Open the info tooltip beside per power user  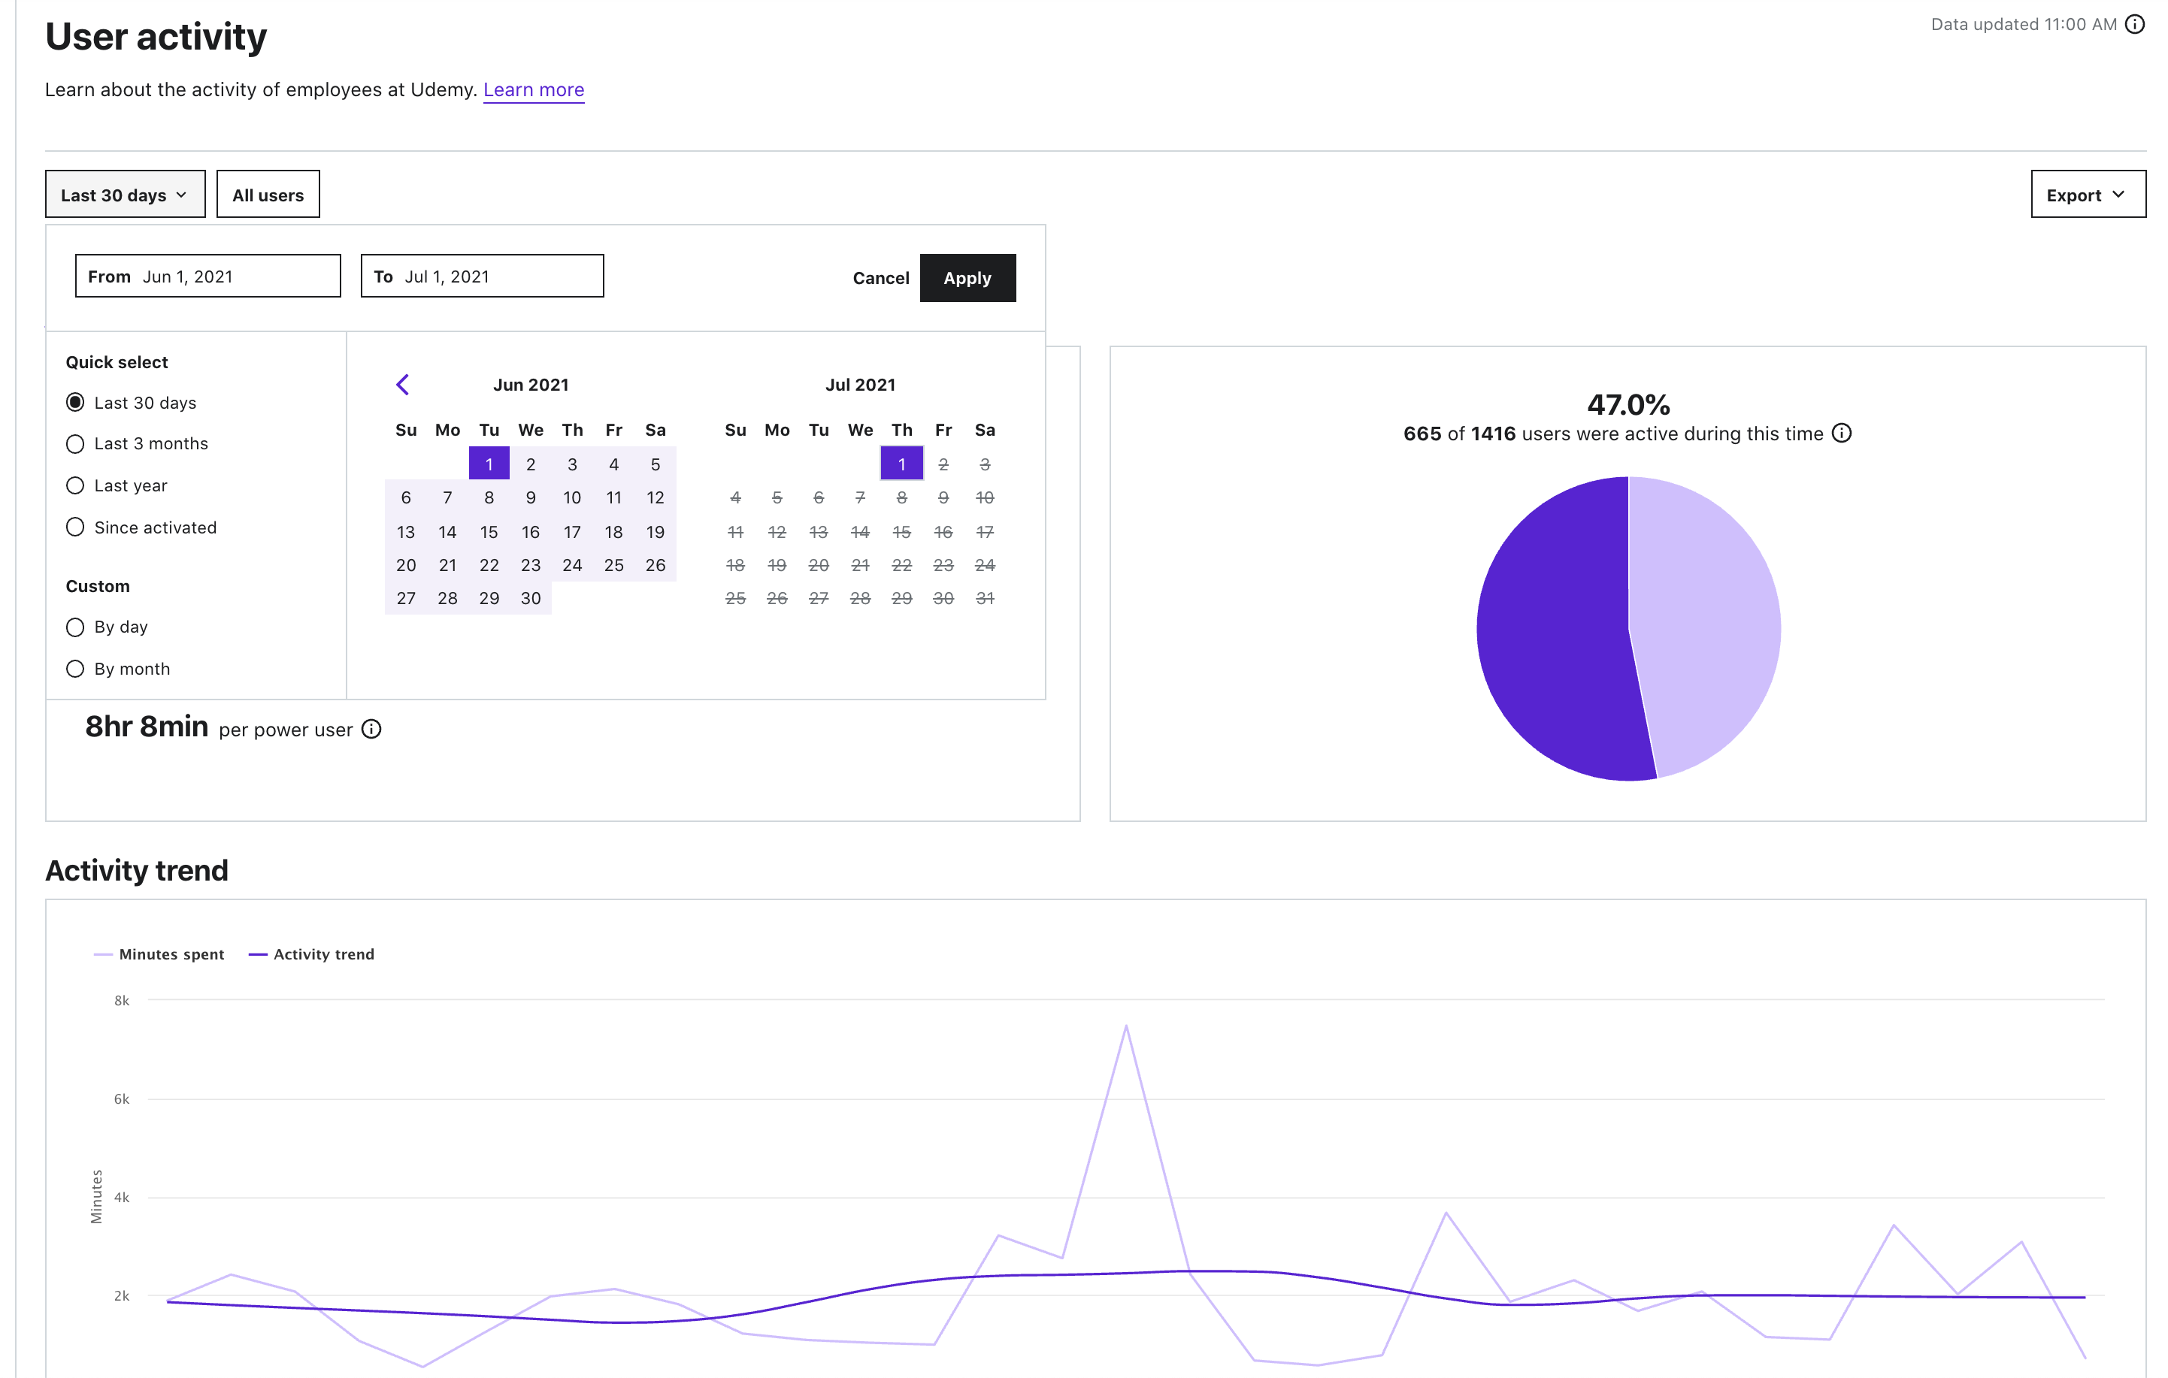(x=371, y=730)
